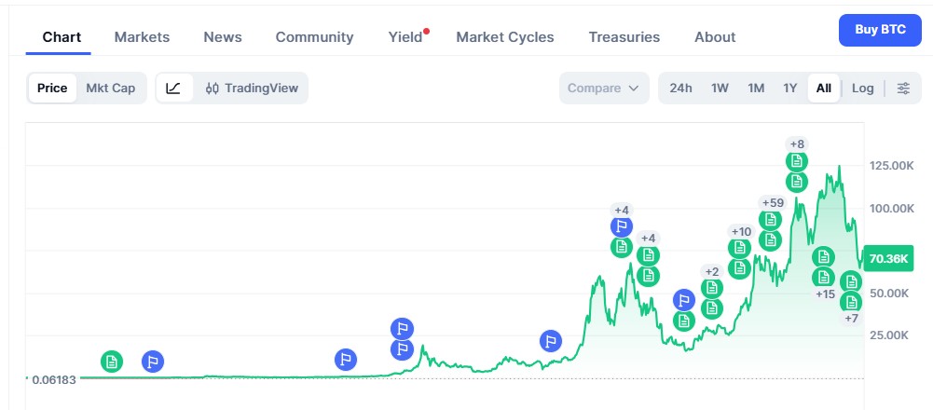Click the +59 news cluster badge

(x=773, y=202)
